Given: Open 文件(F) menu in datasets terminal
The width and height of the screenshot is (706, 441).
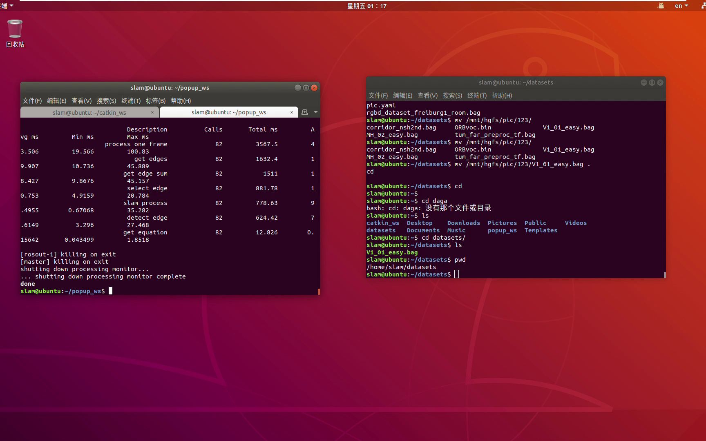Looking at the screenshot, I should (x=378, y=96).
